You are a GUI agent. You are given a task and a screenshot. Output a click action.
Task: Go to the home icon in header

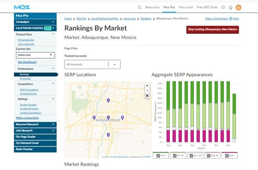pos(230,7)
